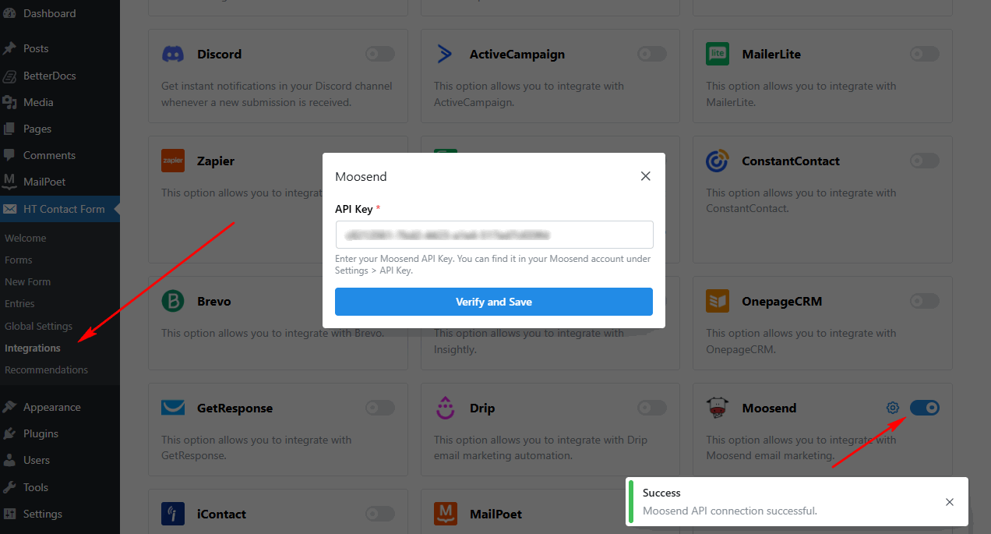
Task: Enable the ConstantContact integration toggle
Action: coord(924,161)
